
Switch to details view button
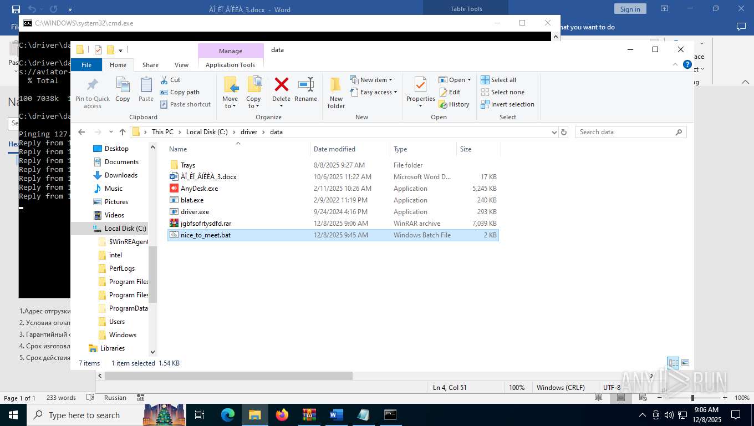(x=673, y=363)
